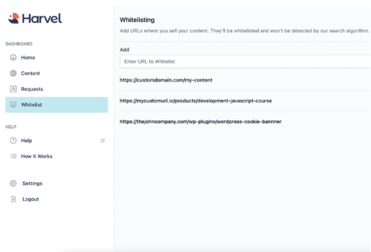Click the Home dashboard icon
Viewport: 371px width, 252px height.
(13, 58)
